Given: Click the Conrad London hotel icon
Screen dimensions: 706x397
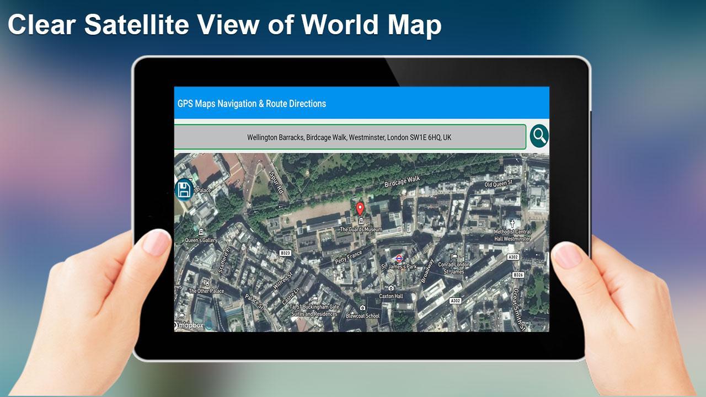Looking at the screenshot, I should click(453, 256).
